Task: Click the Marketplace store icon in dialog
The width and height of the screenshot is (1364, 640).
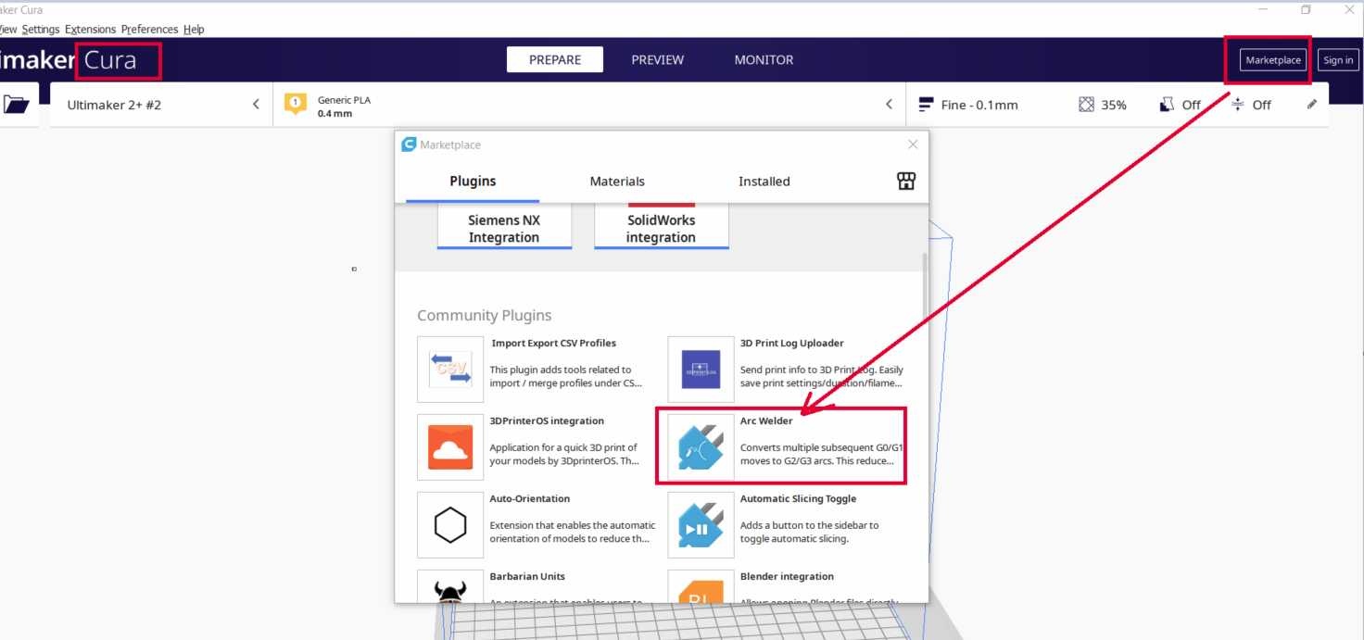Action: tap(906, 182)
